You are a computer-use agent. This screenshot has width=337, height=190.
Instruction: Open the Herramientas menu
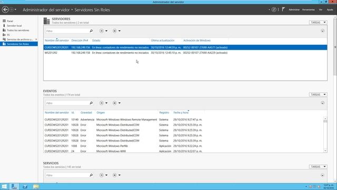pyautogui.click(x=308, y=9)
